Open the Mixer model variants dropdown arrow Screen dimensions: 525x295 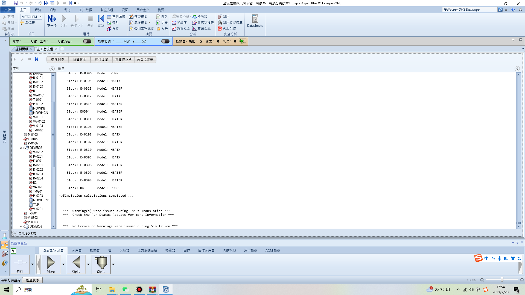click(x=63, y=264)
